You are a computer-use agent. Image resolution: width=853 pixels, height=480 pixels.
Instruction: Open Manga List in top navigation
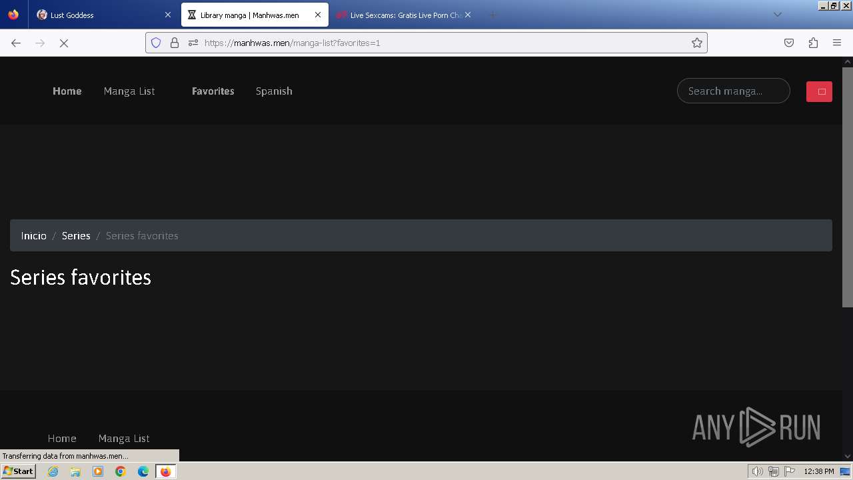pos(129,91)
